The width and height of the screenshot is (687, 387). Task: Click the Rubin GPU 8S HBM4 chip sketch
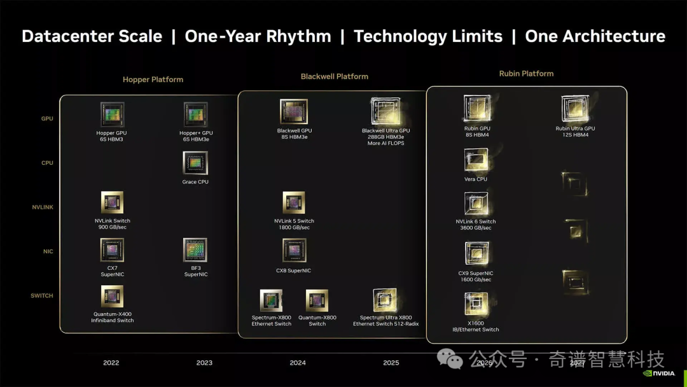477,108
